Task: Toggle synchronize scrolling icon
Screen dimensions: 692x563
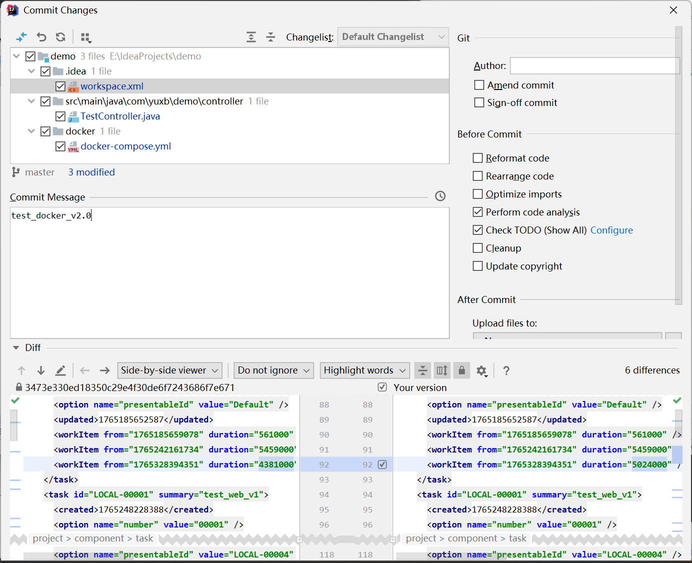Action: [x=442, y=370]
